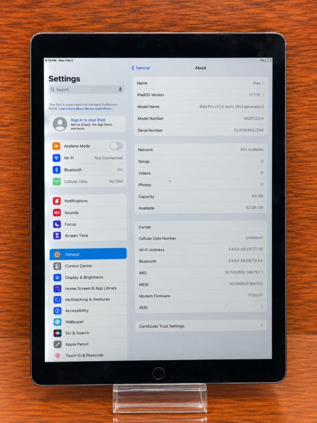The image size is (317, 423).
Task: Tap the Photos count row
Action: click(x=201, y=185)
